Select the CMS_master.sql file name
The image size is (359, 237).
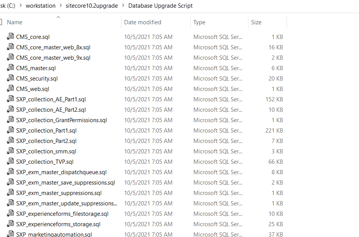tap(36, 68)
